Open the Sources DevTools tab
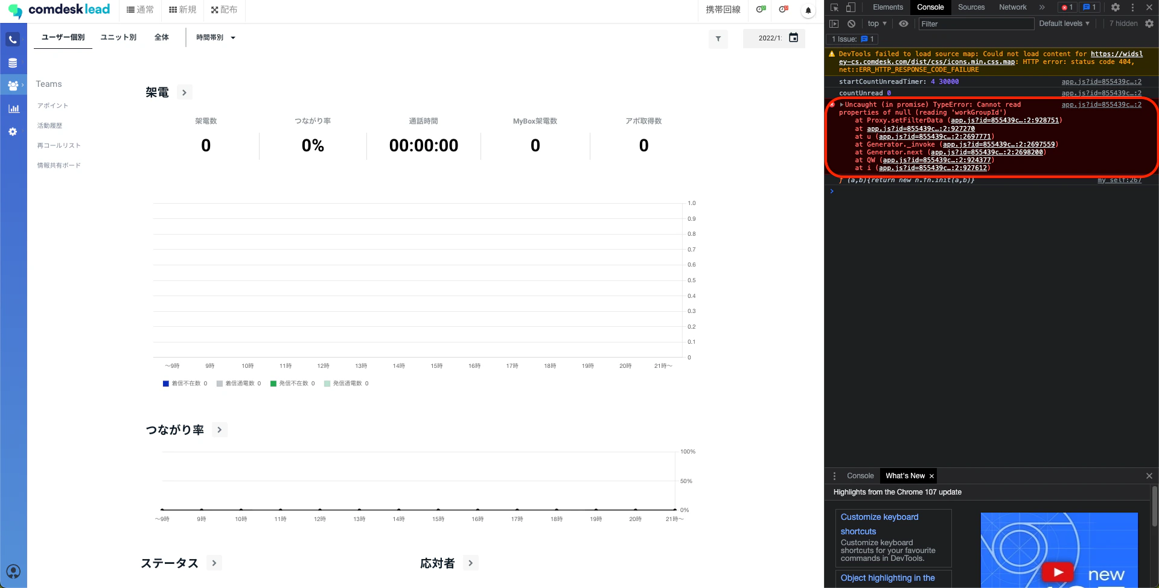 point(971,7)
